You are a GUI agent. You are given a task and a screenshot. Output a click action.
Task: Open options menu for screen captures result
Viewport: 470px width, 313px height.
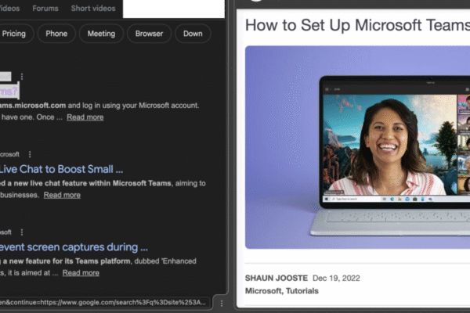point(22,232)
